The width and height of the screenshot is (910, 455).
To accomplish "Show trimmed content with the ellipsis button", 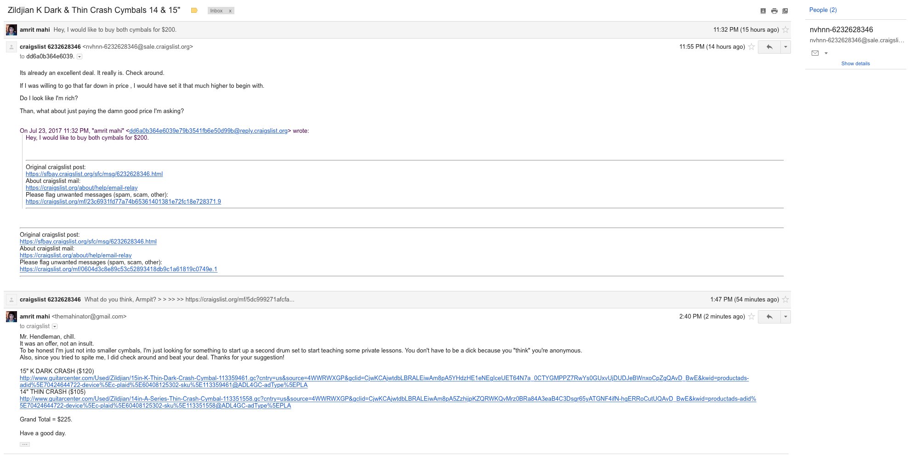I will (x=25, y=444).
